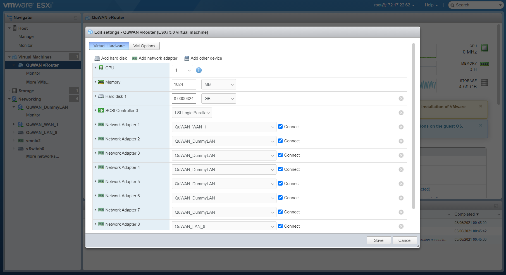Click the Add network adapter icon
Image resolution: width=506 pixels, height=275 pixels.
click(x=135, y=58)
